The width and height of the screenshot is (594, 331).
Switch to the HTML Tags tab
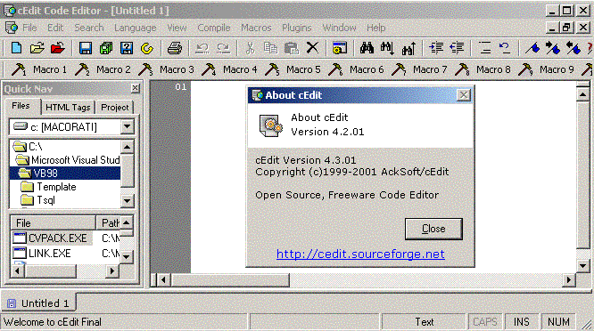68,108
